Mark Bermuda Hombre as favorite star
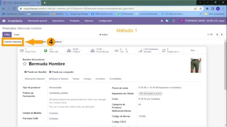227x127 pixels. 25,64
